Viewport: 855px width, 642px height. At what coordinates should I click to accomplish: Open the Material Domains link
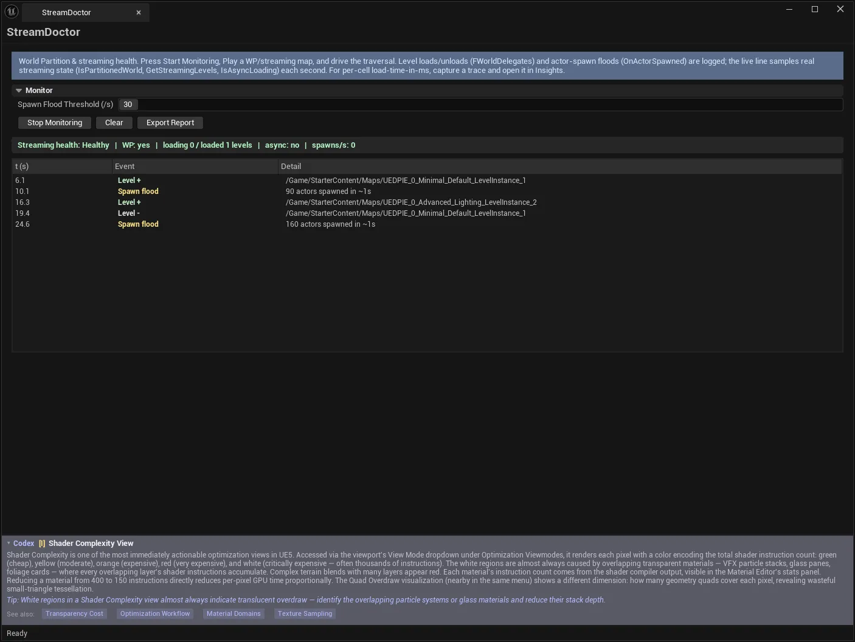(234, 614)
